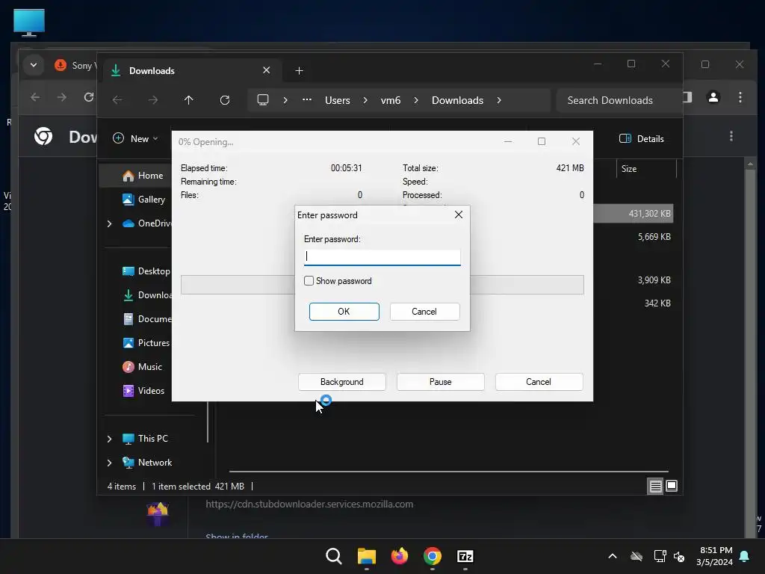This screenshot has width=765, height=574.
Task: Expand the Network tree node
Action: tap(109, 463)
